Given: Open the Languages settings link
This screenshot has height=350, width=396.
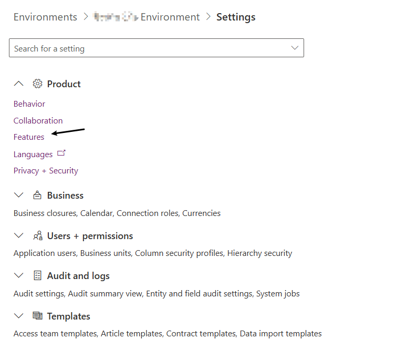Looking at the screenshot, I should click(33, 155).
